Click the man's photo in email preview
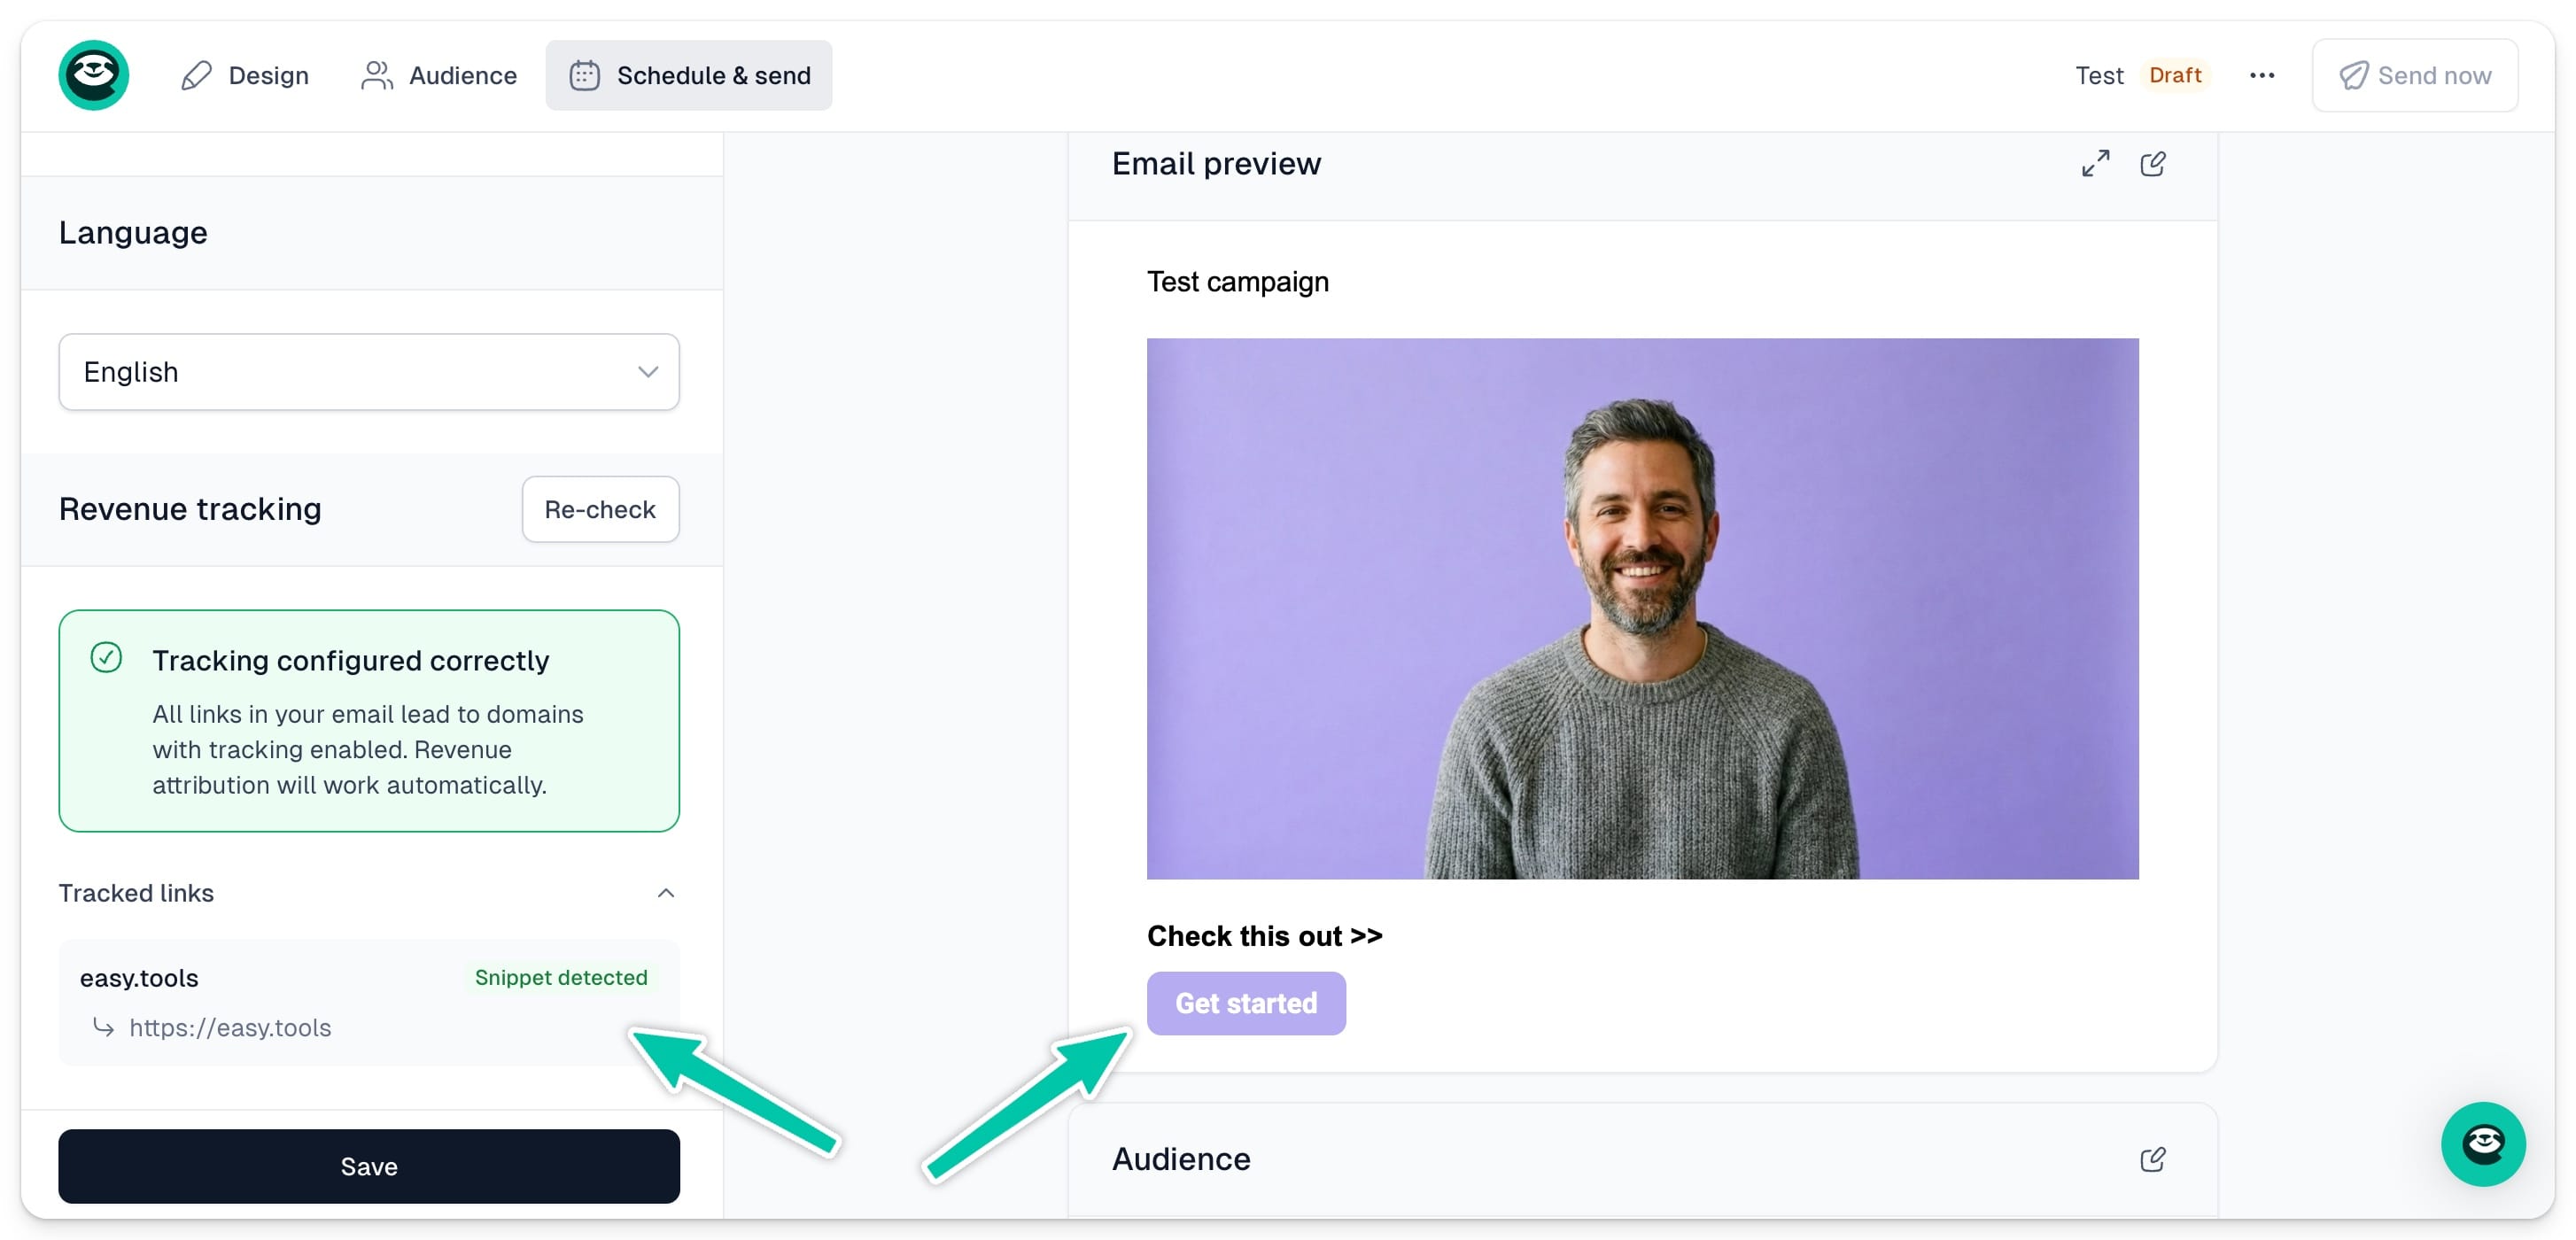The width and height of the screenshot is (2576, 1240). pyautogui.click(x=1642, y=608)
